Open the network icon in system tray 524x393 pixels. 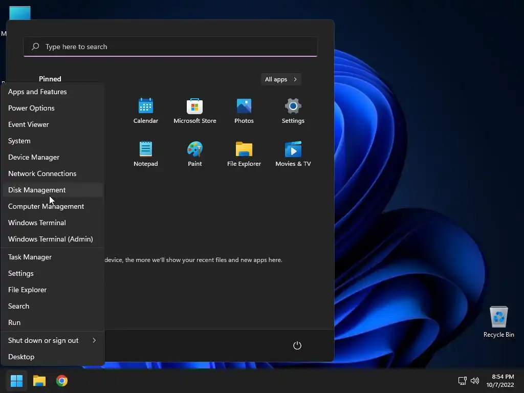[x=462, y=381]
